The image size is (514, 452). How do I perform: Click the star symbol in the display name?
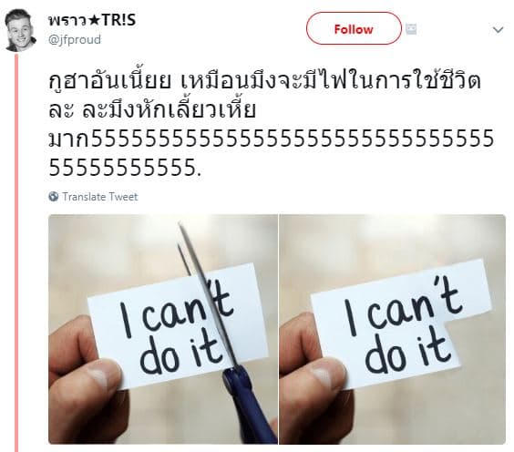[94, 21]
